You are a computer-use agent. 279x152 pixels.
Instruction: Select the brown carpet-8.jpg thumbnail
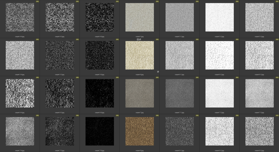click(x=139, y=131)
